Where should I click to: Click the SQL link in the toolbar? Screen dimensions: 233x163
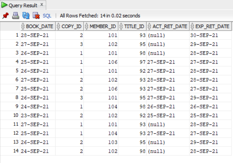point(47,16)
